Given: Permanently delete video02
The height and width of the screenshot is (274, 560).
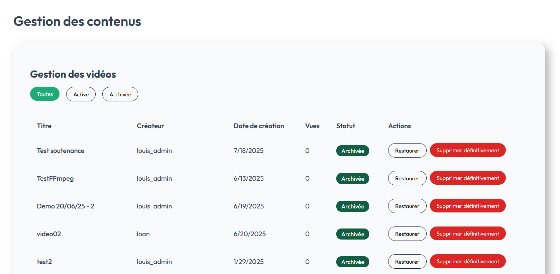Looking at the screenshot, I should pos(468,234).
